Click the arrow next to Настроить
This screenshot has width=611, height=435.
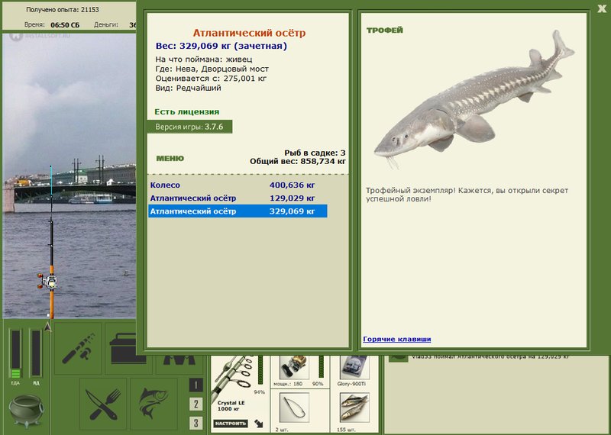click(258, 424)
